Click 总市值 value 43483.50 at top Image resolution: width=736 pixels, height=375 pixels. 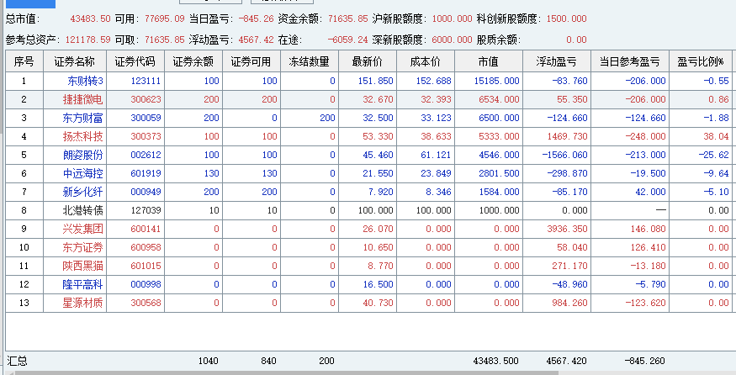[x=90, y=18]
